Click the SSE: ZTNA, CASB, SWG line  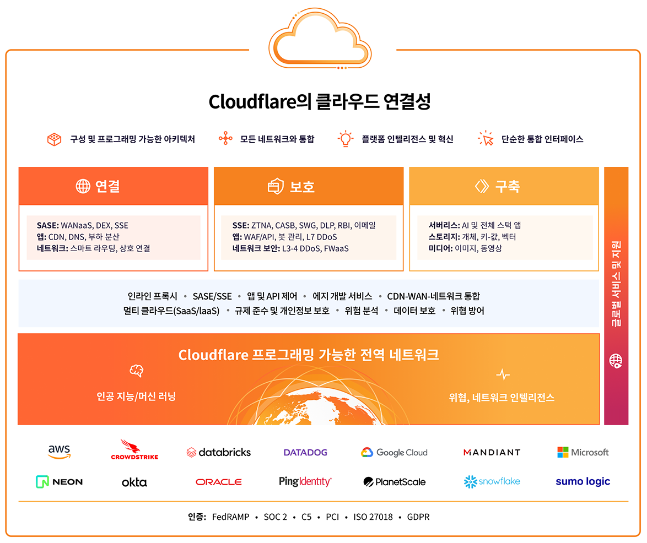click(304, 226)
